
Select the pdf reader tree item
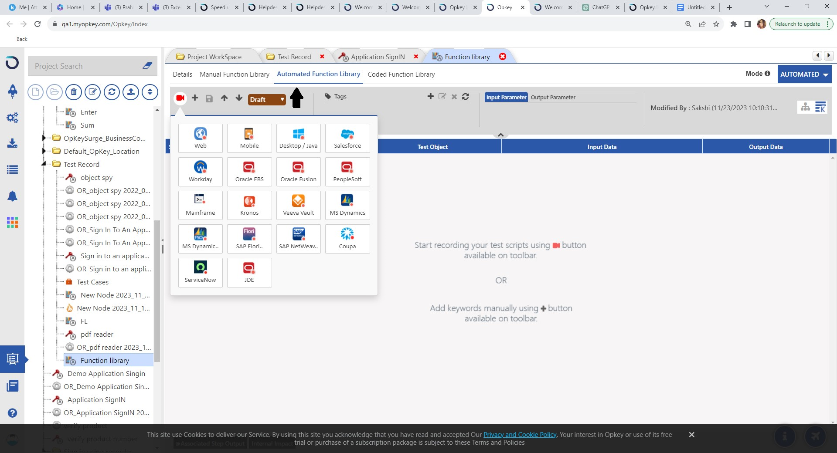[97, 334]
